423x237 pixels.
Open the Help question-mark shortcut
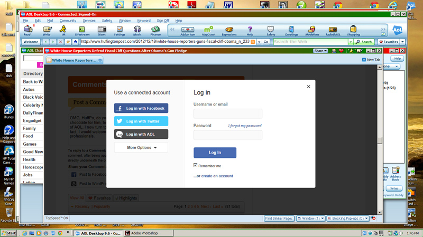(250, 31)
